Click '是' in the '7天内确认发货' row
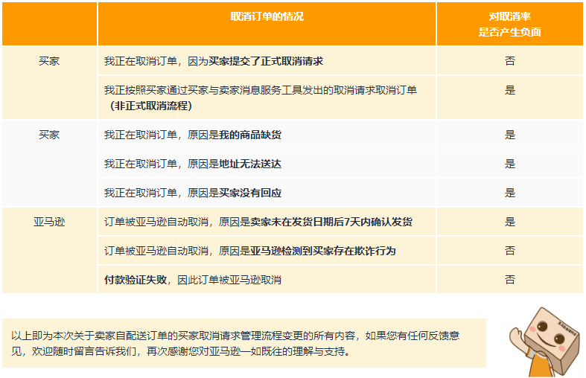This screenshot has width=586, height=378. [510, 222]
